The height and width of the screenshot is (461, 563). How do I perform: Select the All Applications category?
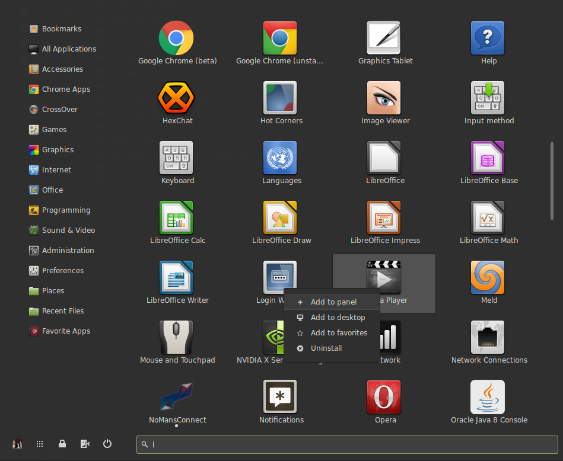coord(62,49)
